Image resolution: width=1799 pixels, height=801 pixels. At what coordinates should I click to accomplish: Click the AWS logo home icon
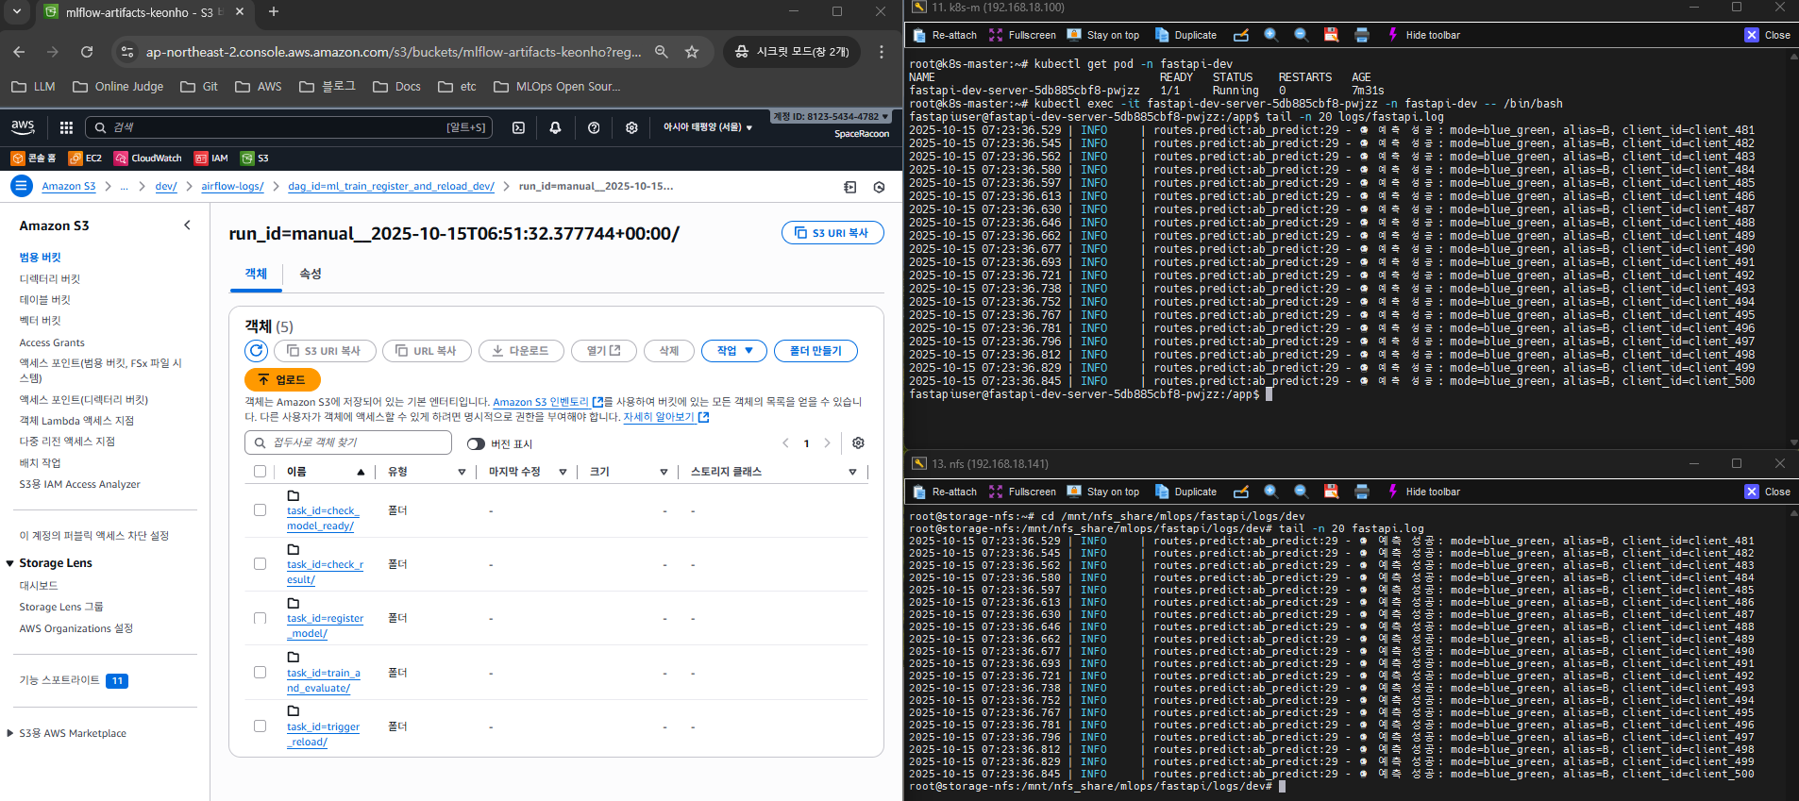click(x=23, y=127)
